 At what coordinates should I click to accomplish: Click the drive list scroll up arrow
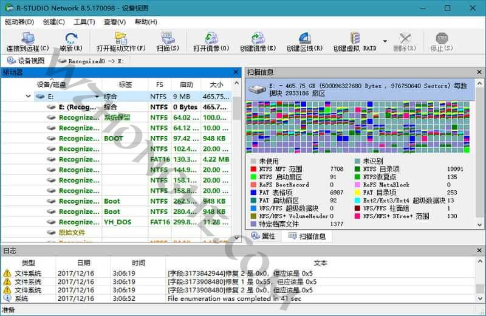237,83
